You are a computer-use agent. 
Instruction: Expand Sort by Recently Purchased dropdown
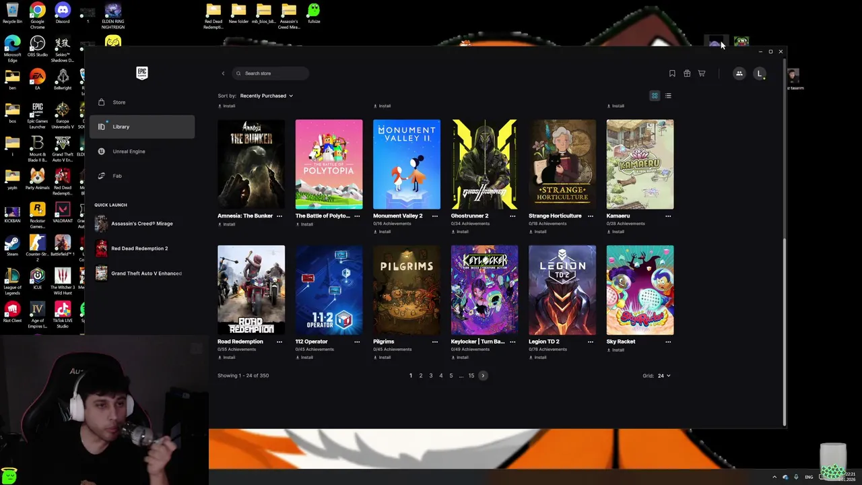(266, 96)
